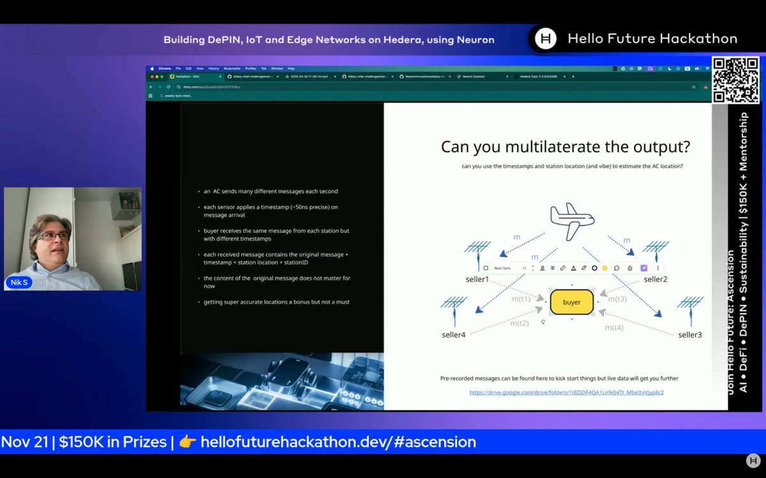Click the Apple logo in menu bar
This screenshot has height=478, width=766.
tap(151, 68)
